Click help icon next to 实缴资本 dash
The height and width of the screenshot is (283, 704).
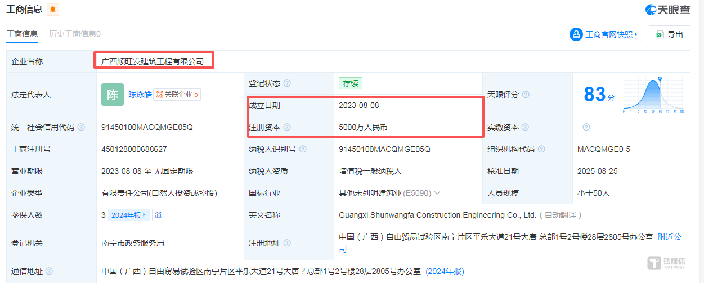(586, 127)
